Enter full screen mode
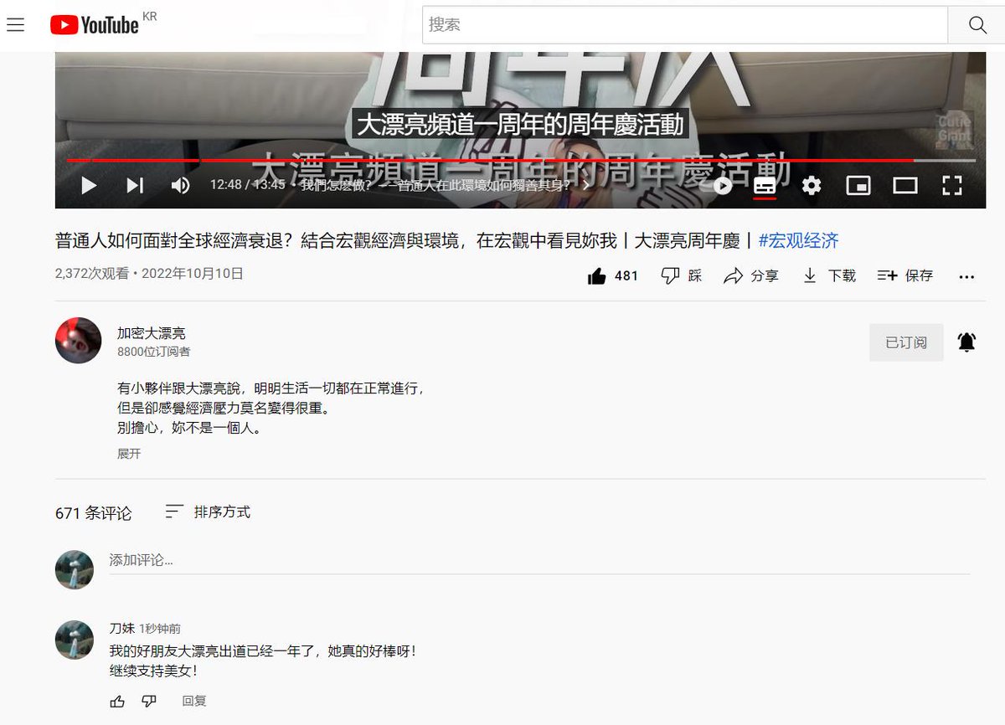 point(952,185)
